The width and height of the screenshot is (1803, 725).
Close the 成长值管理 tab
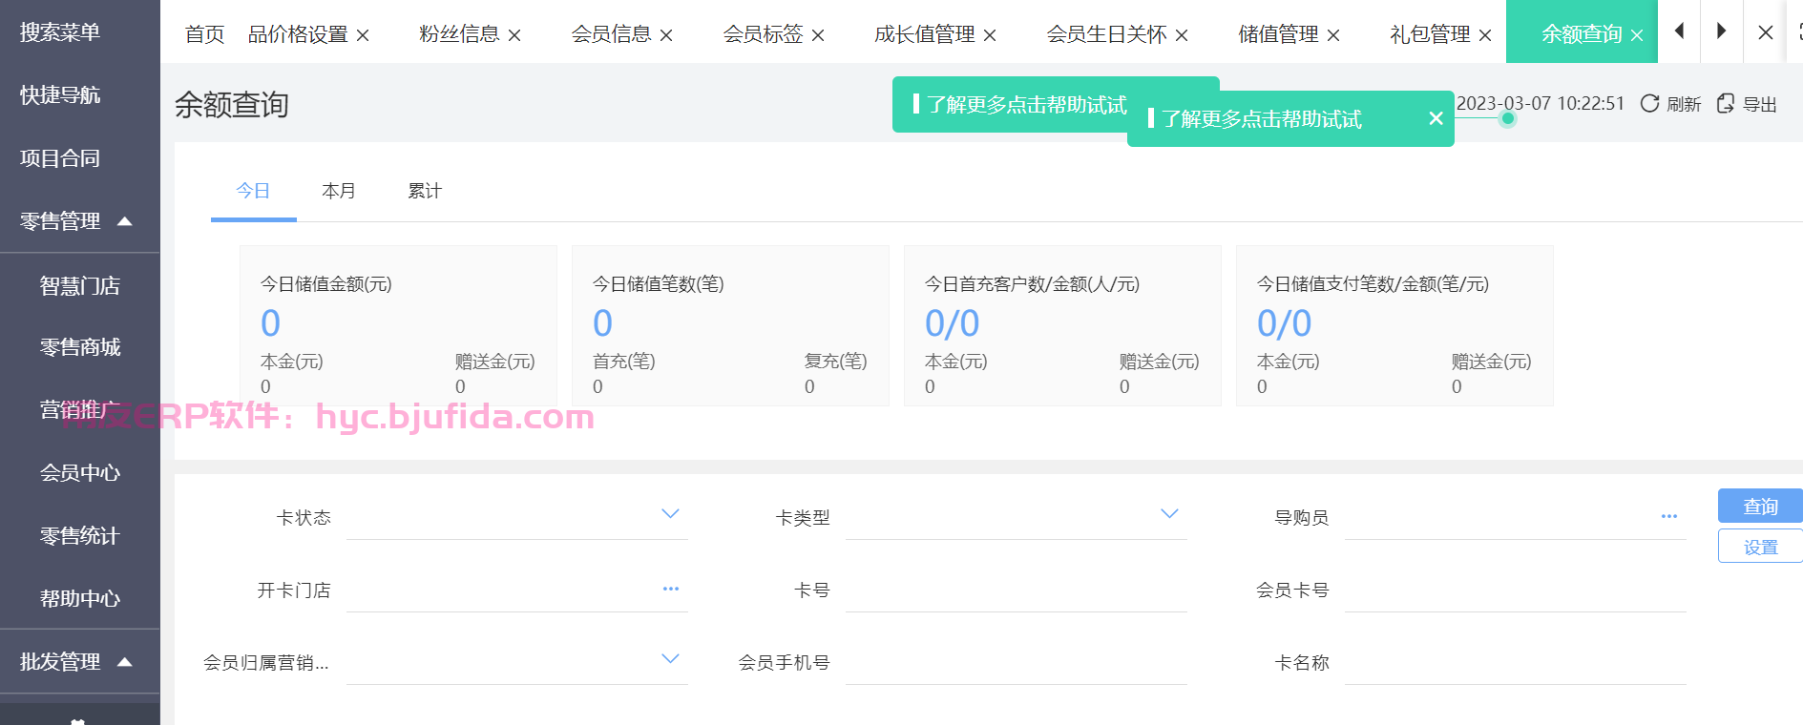pyautogui.click(x=990, y=35)
